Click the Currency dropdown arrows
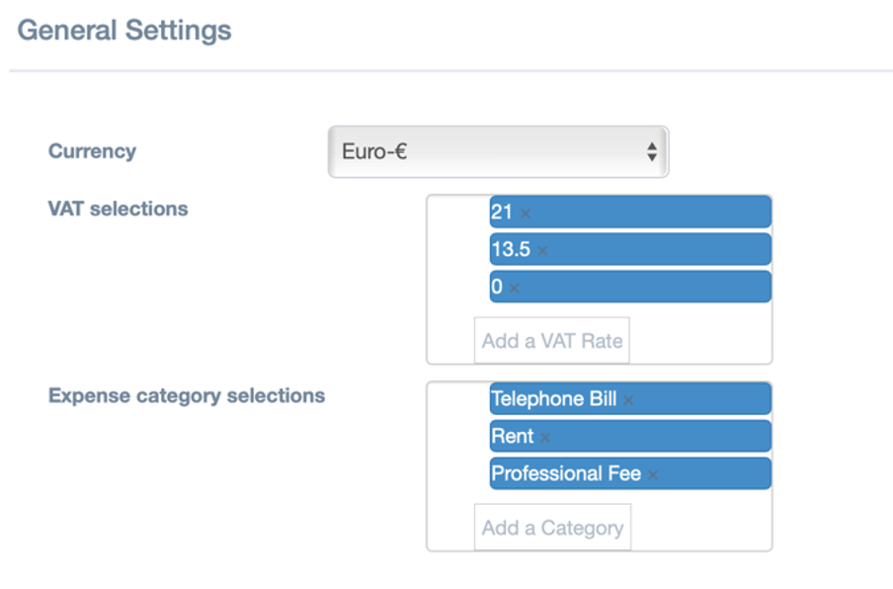 652,151
